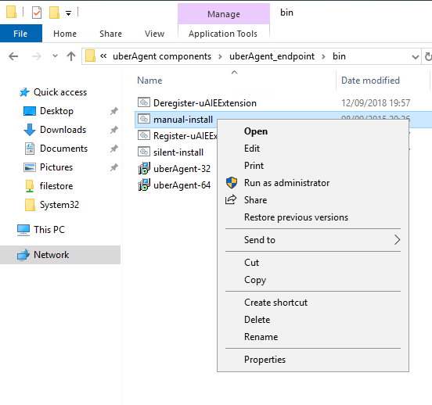Navigate to uberAgent components breadcrumb
Image resolution: width=432 pixels, height=405 pixels.
tap(162, 56)
